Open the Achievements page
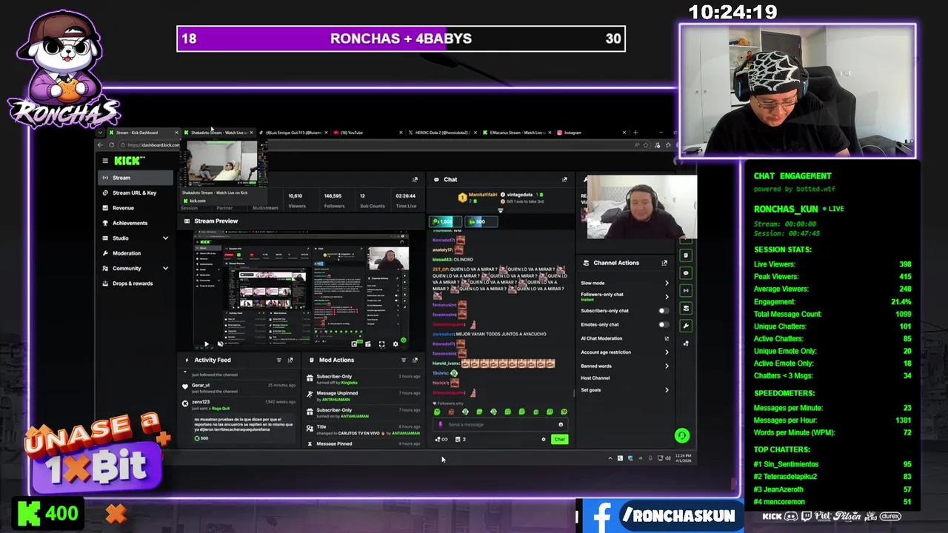Image resolution: width=948 pixels, height=533 pixels. click(136, 223)
